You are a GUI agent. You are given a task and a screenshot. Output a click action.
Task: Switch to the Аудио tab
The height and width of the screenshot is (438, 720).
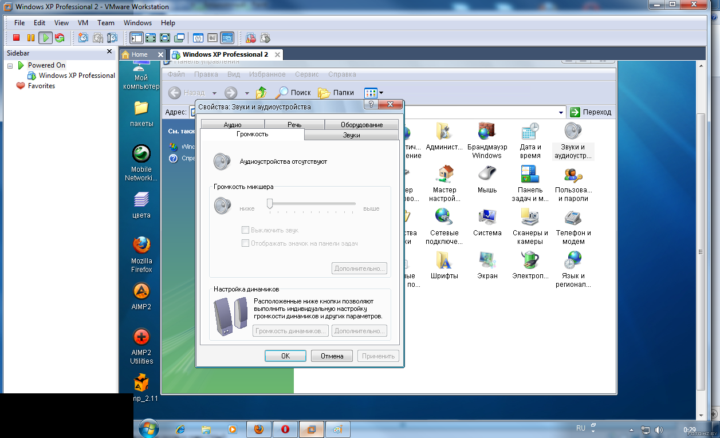[x=233, y=125]
